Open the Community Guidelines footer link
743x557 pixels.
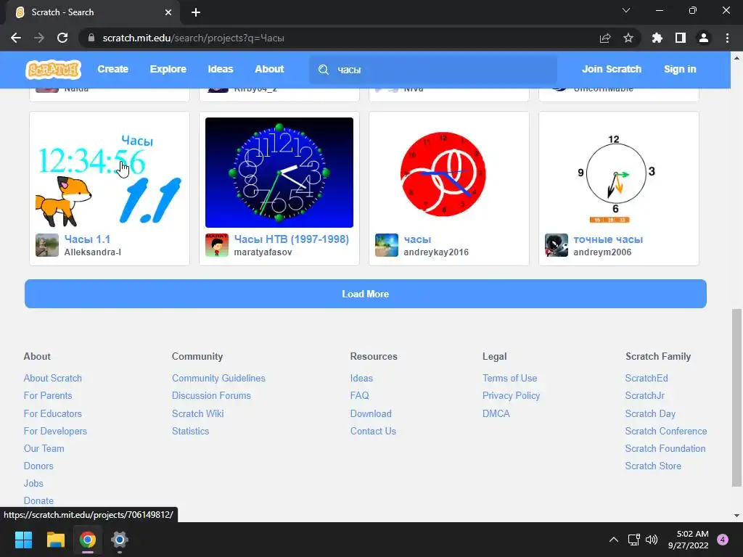(x=218, y=378)
